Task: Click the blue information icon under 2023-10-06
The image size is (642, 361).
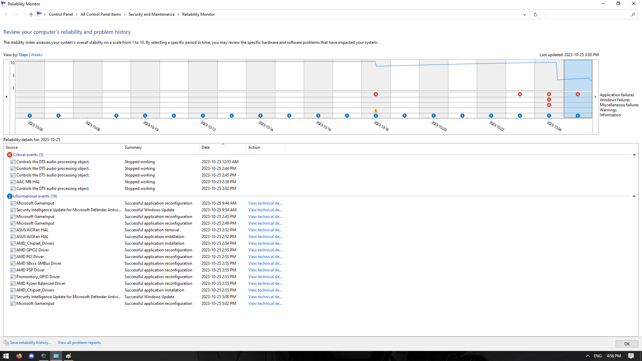Action: click(x=29, y=115)
